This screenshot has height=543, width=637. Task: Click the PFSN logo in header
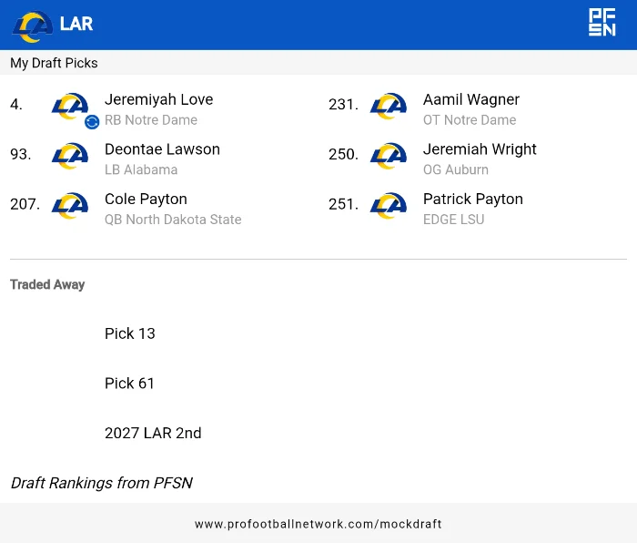coord(602,23)
